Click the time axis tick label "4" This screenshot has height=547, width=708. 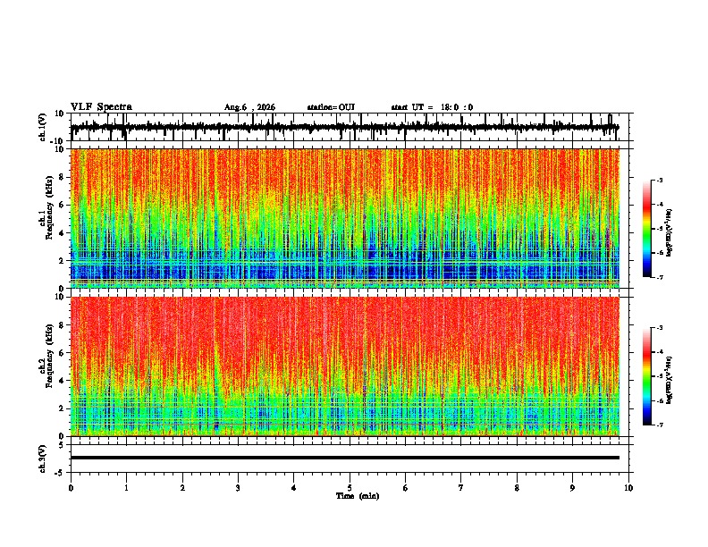click(294, 488)
